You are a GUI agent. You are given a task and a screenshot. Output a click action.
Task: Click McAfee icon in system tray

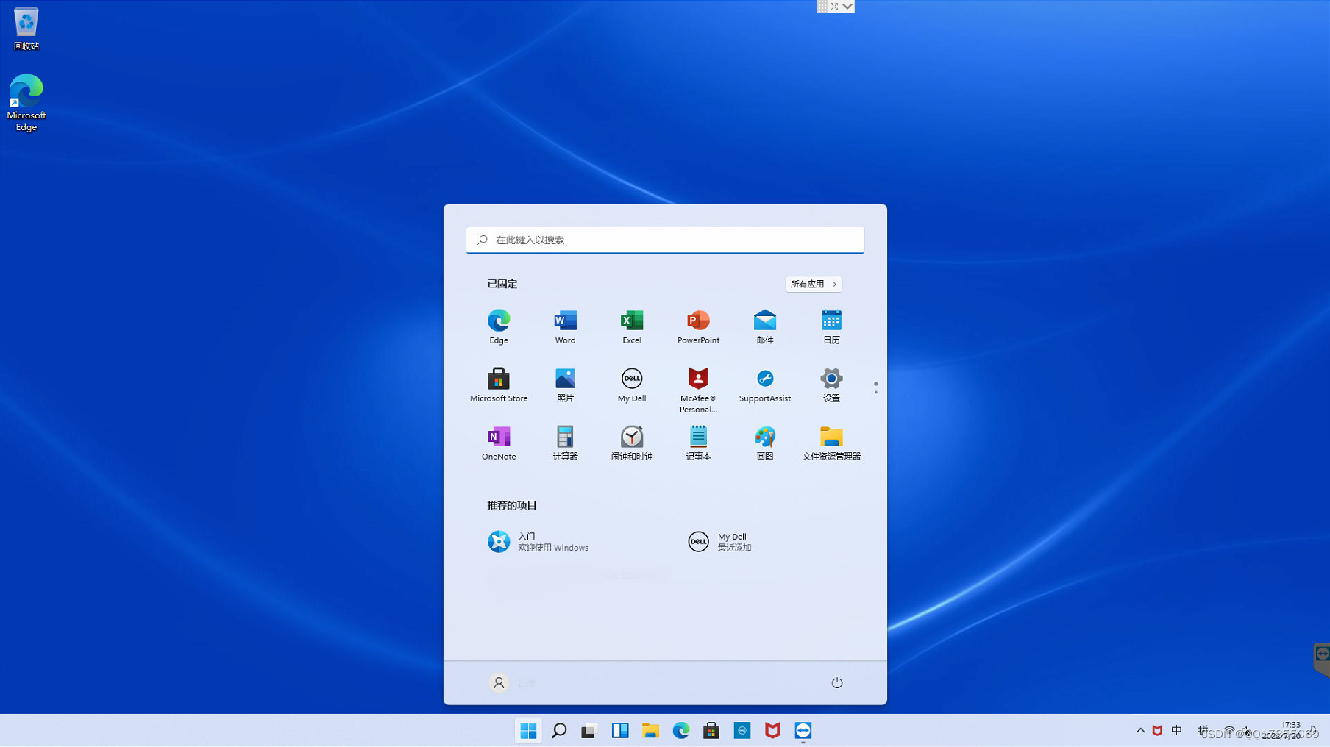point(1157,730)
